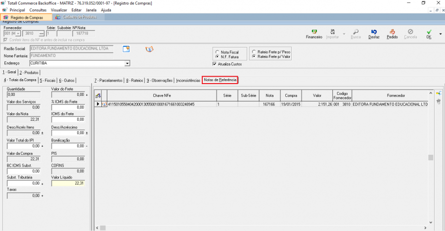Choose Rateio Frete p/ Peso option
The image size is (445, 231).
pyautogui.click(x=254, y=51)
